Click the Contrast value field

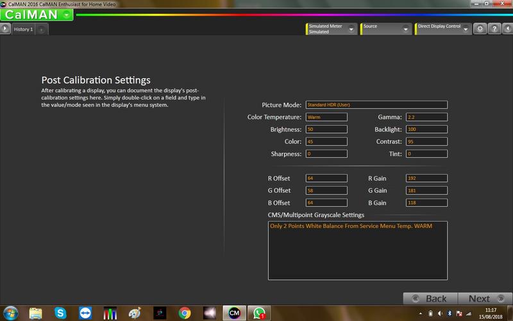(x=426, y=141)
